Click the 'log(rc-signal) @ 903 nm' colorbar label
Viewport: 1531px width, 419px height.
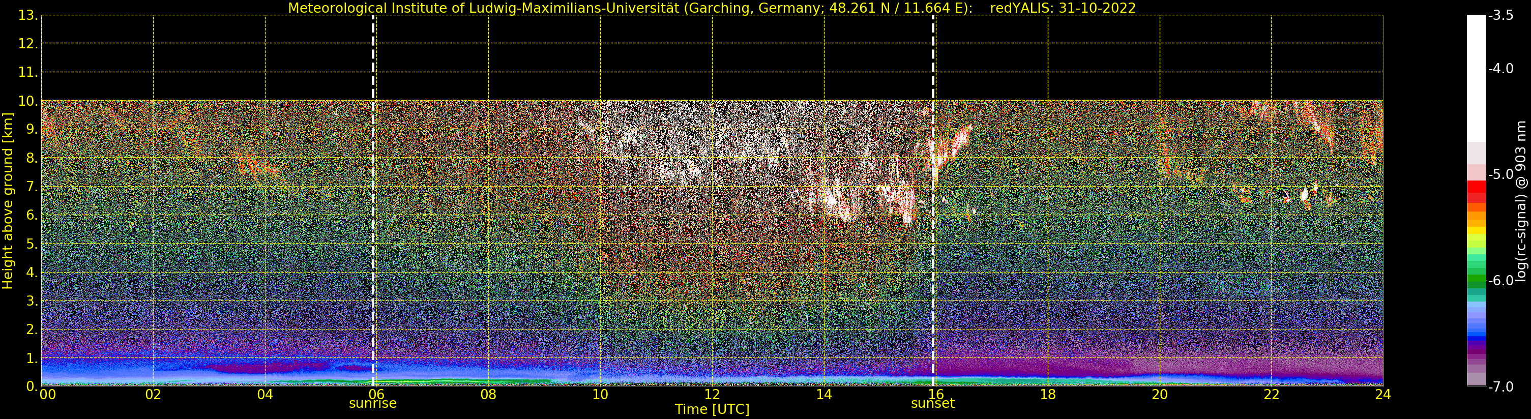point(1522,201)
